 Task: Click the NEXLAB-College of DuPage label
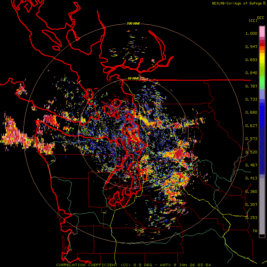click(x=238, y=3)
